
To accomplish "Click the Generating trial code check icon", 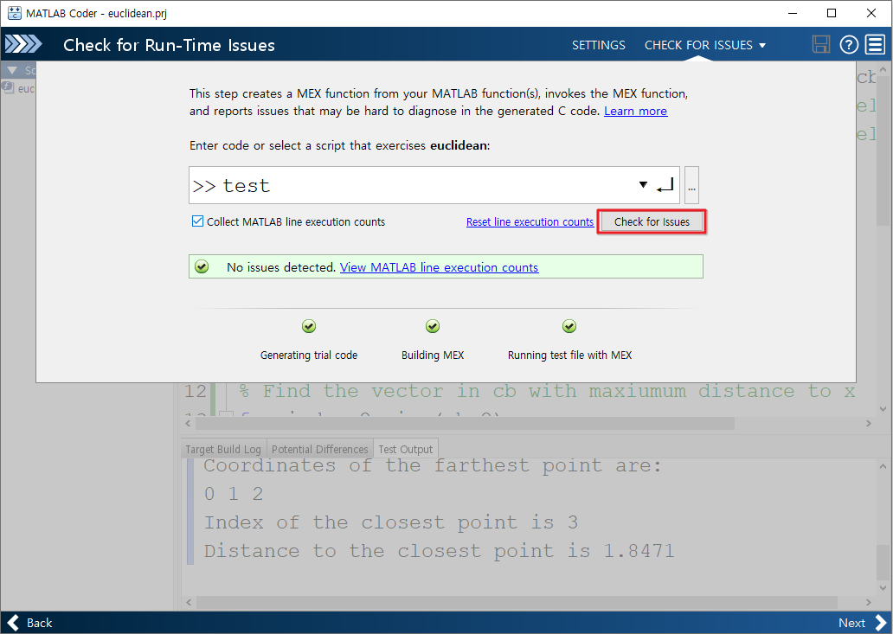I will tap(309, 326).
